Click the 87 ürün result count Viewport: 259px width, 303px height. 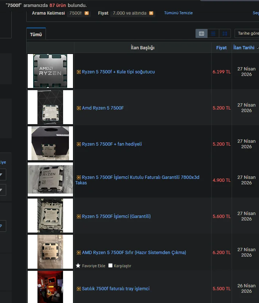tap(58, 5)
